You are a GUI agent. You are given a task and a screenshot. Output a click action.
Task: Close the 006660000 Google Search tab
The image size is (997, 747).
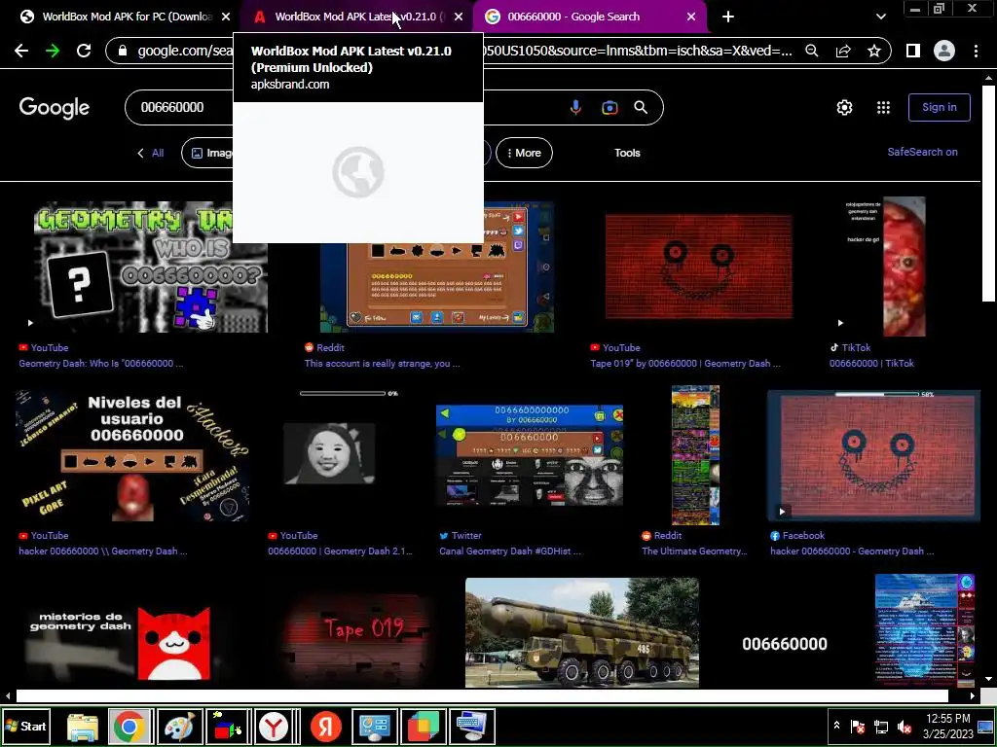click(691, 17)
